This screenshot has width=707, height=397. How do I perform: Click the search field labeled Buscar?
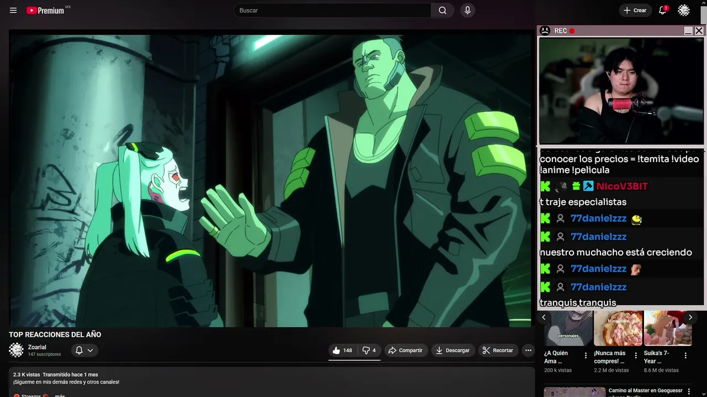pos(333,10)
